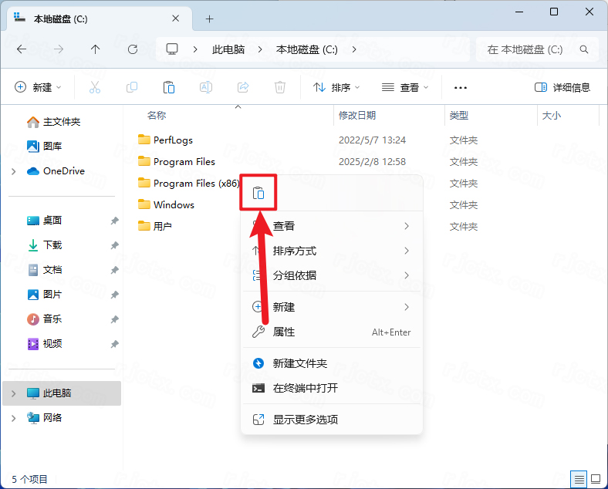Switch to large thumbnails view icon
The width and height of the screenshot is (608, 489).
[x=596, y=479]
